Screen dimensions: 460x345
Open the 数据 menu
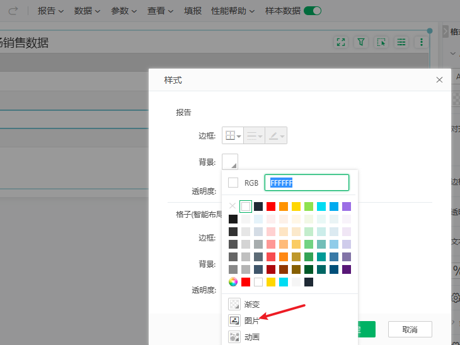(x=87, y=11)
